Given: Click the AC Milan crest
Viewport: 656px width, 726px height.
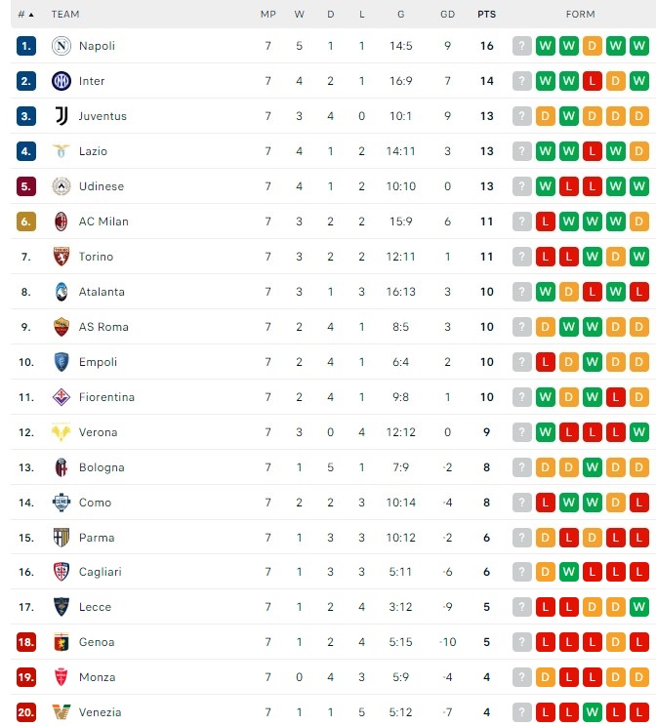Looking at the screenshot, I should [x=61, y=222].
